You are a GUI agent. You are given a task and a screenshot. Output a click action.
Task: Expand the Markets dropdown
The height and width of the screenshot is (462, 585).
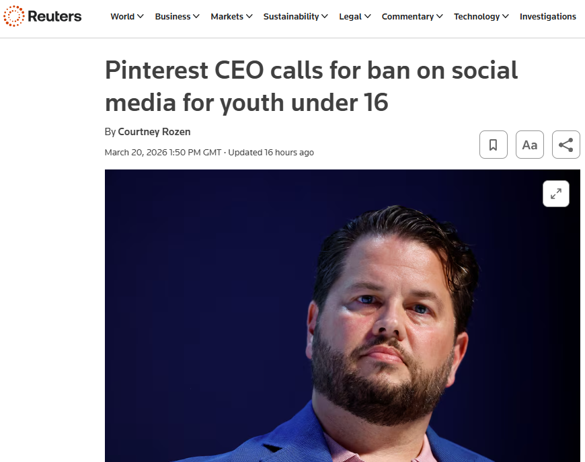click(231, 16)
